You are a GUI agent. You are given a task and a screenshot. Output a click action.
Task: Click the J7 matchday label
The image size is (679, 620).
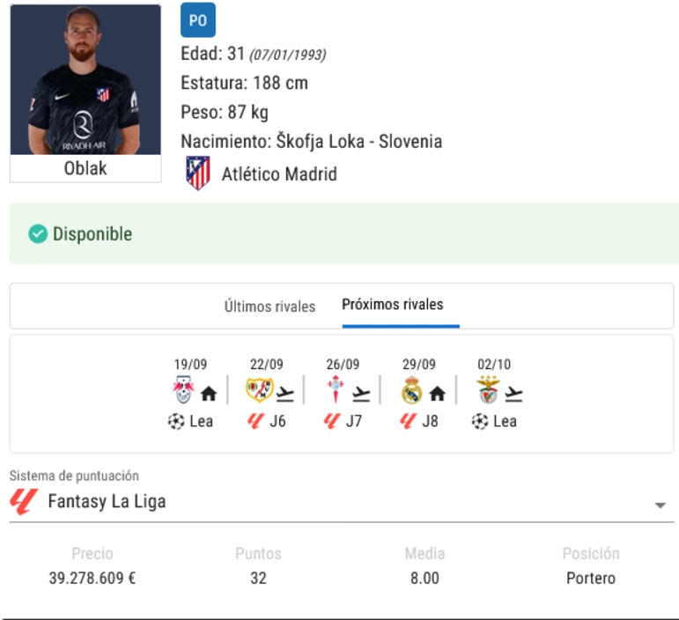354,421
